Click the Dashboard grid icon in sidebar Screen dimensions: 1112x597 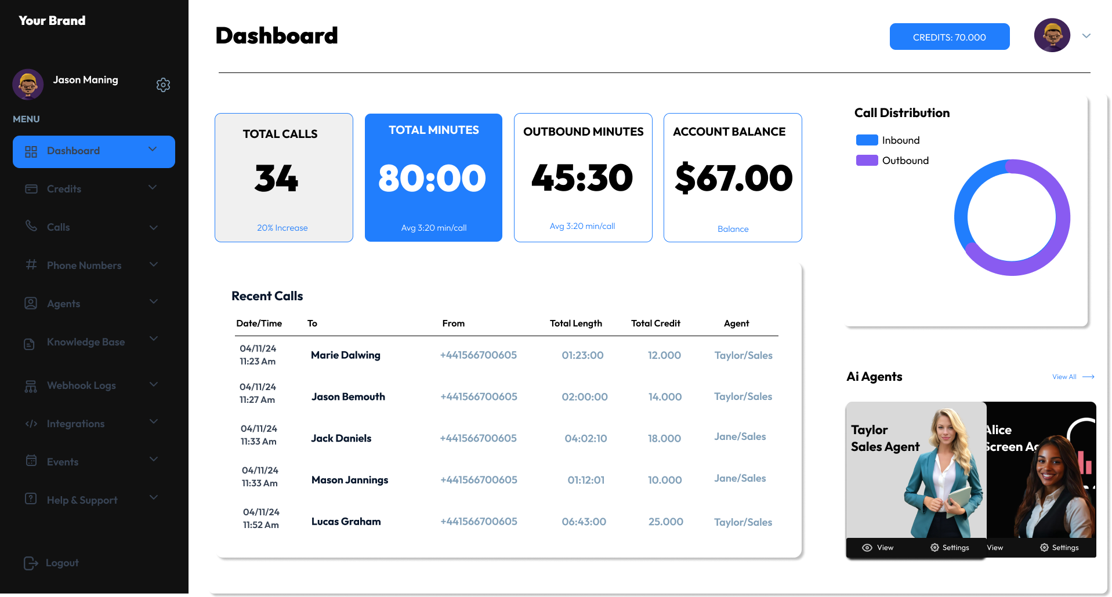click(31, 152)
